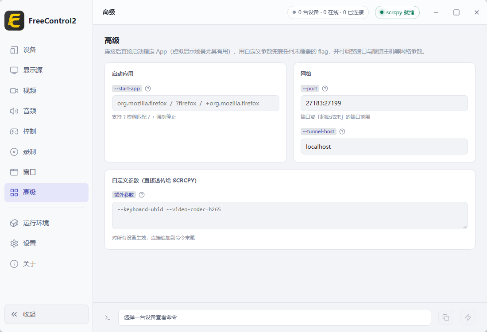The height and width of the screenshot is (332, 487).
Task: Click the 启动应用 section heading
Action: 123,74
